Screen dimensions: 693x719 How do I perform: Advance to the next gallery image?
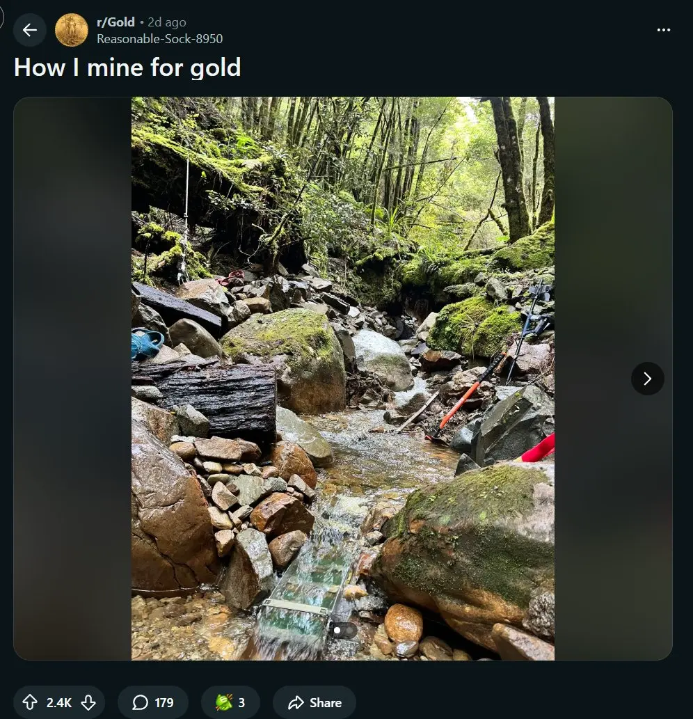(x=647, y=379)
